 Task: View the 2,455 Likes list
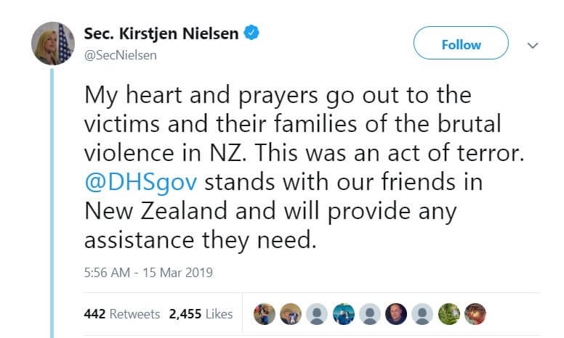click(x=201, y=314)
